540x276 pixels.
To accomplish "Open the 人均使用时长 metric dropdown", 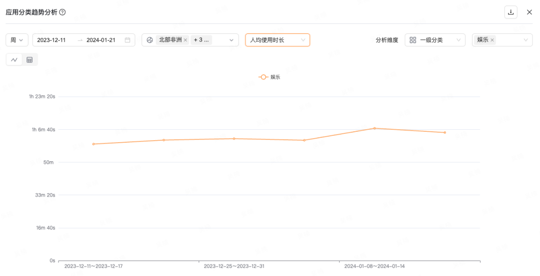I will click(277, 40).
